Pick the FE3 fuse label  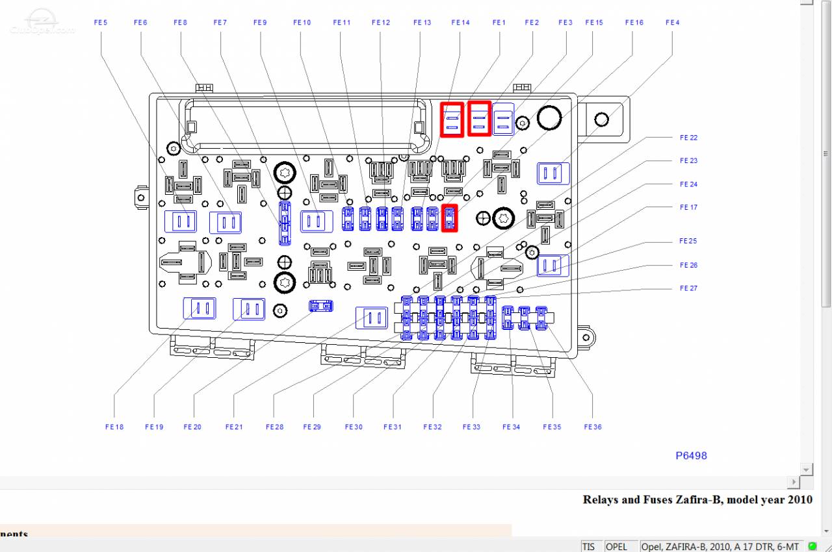tap(565, 23)
